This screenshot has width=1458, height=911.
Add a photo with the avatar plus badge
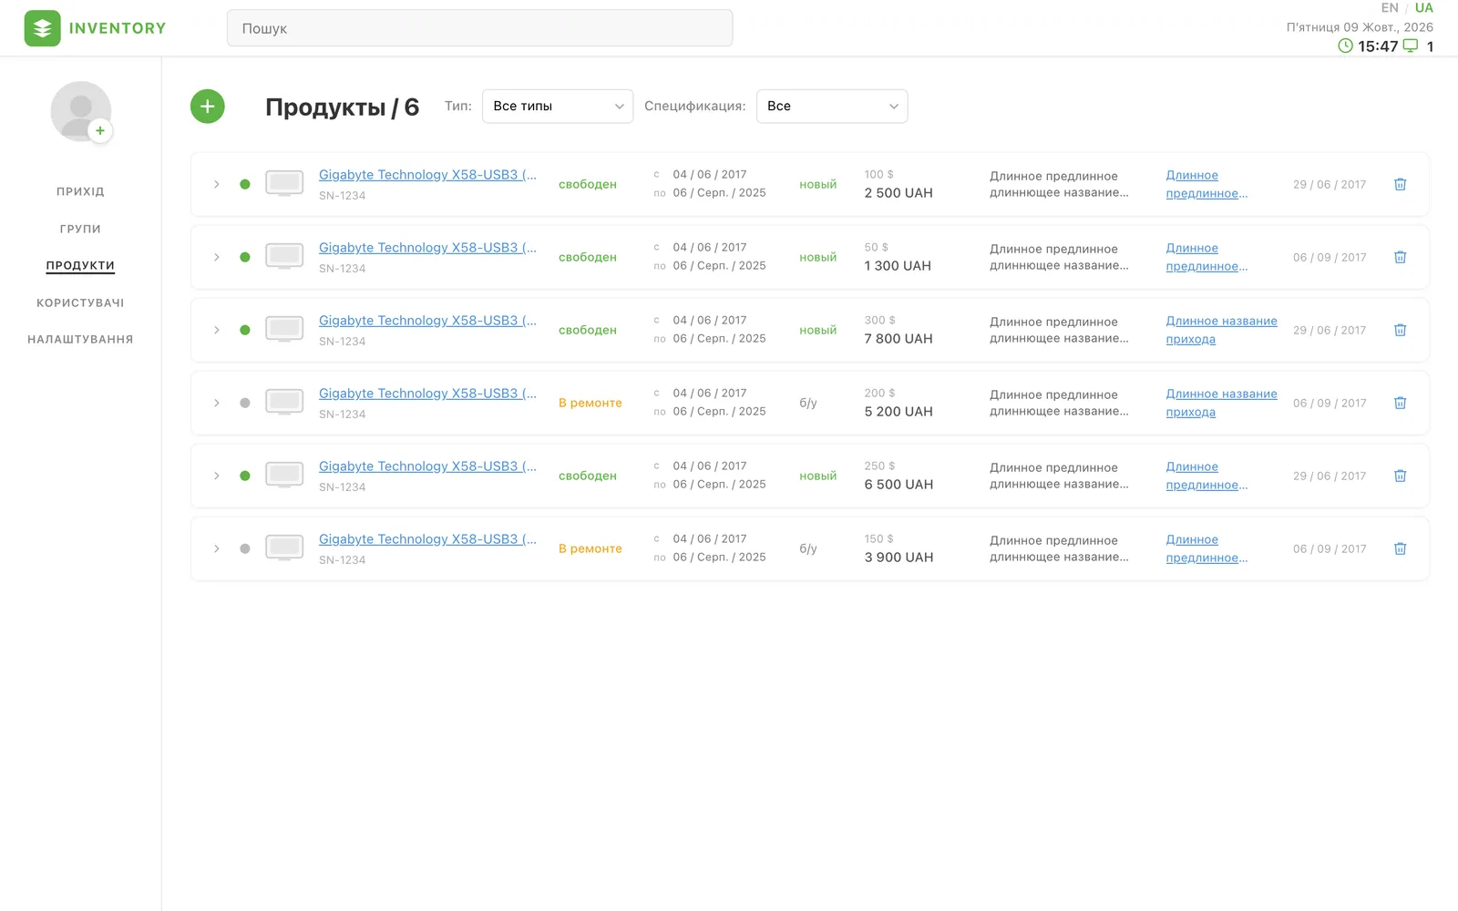(100, 130)
